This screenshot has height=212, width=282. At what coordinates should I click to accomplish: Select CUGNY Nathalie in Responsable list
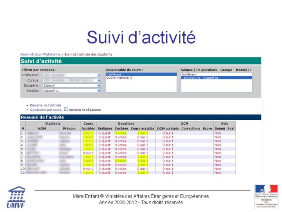coord(141,78)
